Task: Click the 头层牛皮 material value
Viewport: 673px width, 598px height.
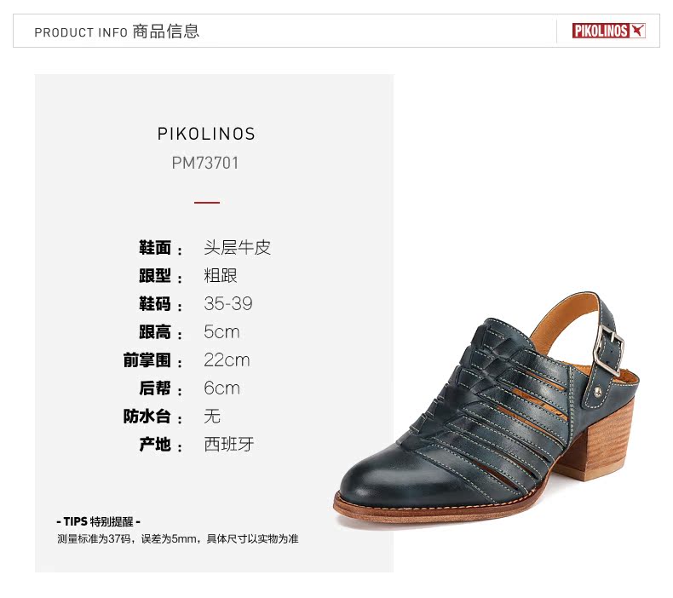Action: 238,247
